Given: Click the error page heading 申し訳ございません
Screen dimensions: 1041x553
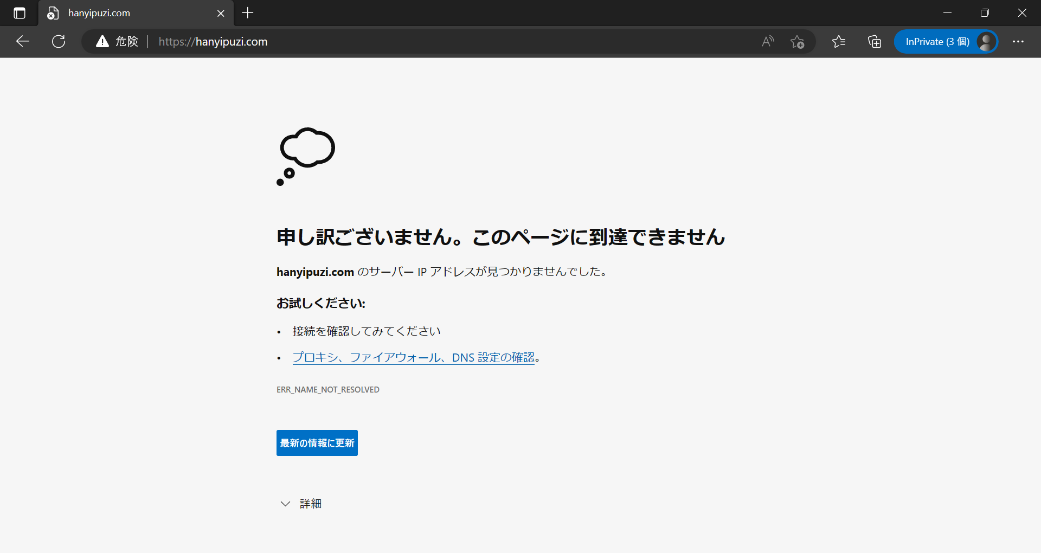Looking at the screenshot, I should pyautogui.click(x=500, y=237).
